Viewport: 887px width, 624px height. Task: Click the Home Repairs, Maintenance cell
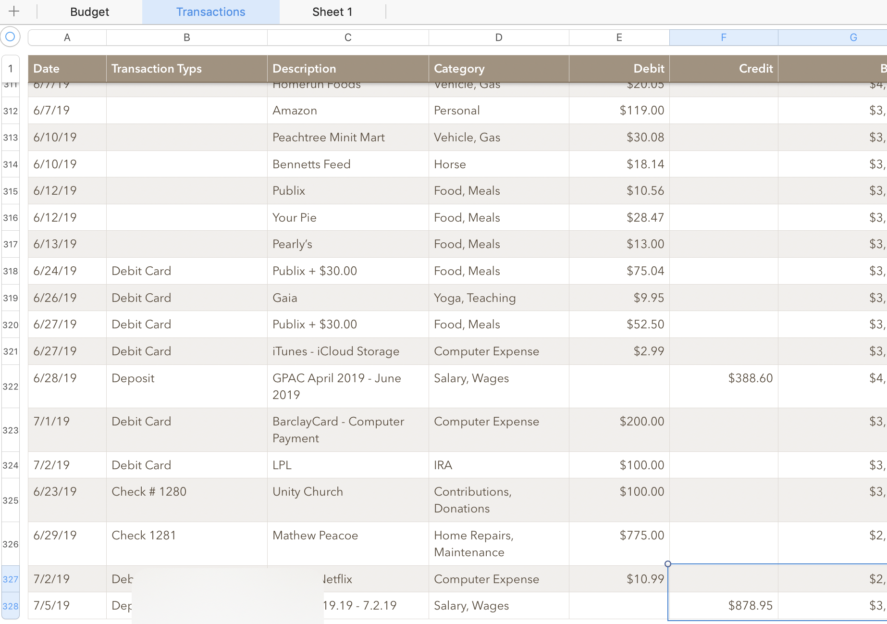(x=499, y=544)
